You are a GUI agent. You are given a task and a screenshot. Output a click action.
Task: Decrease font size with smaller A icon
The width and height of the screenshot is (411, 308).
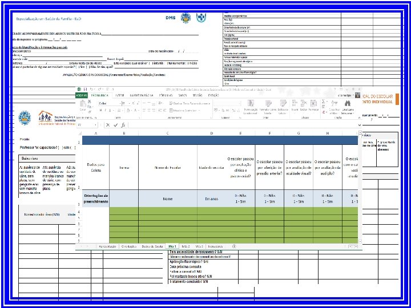[138, 103]
